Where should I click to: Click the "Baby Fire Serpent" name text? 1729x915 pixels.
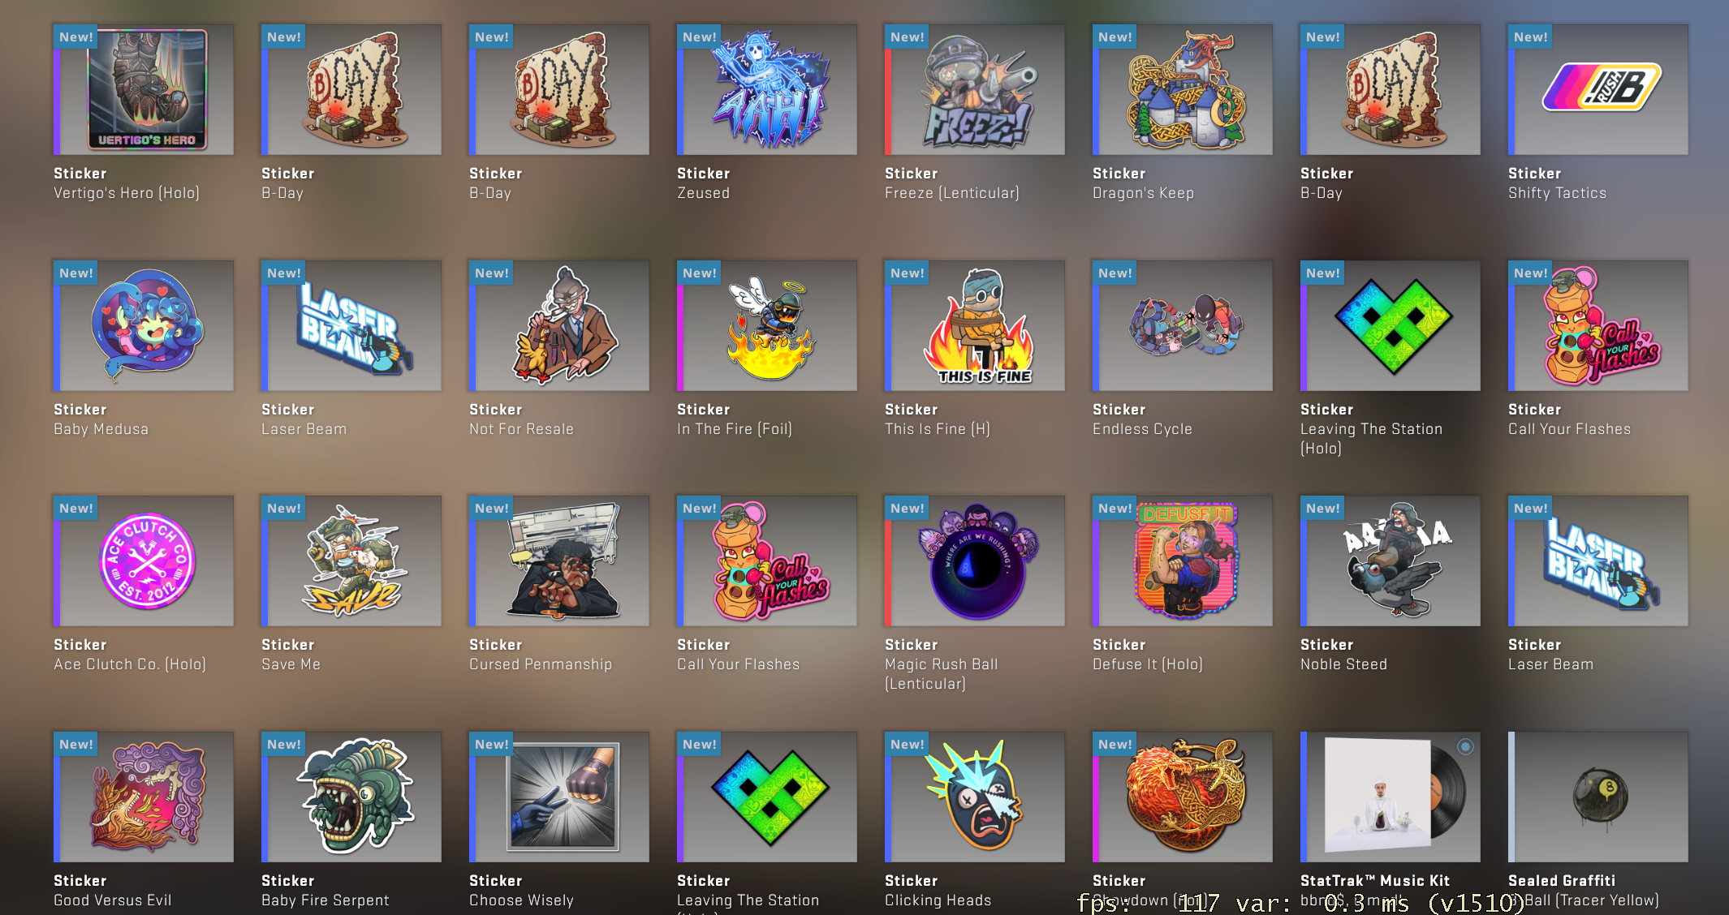(325, 900)
